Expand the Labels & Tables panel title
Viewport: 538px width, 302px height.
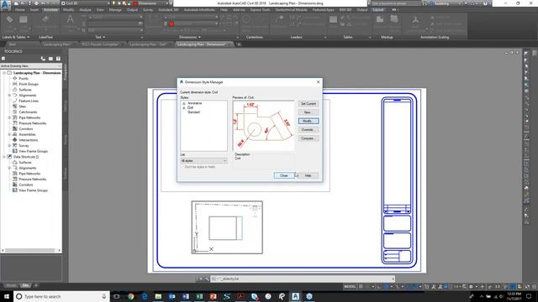click(16, 37)
